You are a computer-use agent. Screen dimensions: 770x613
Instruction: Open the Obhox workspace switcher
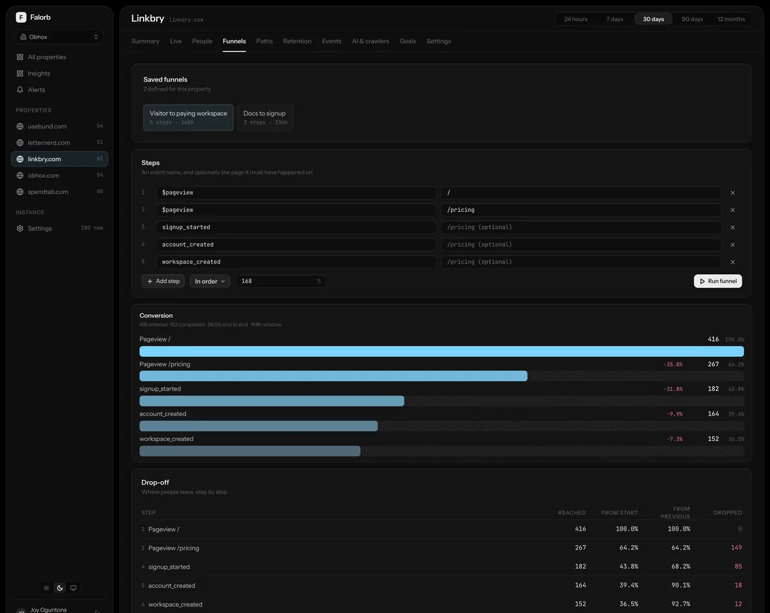60,37
